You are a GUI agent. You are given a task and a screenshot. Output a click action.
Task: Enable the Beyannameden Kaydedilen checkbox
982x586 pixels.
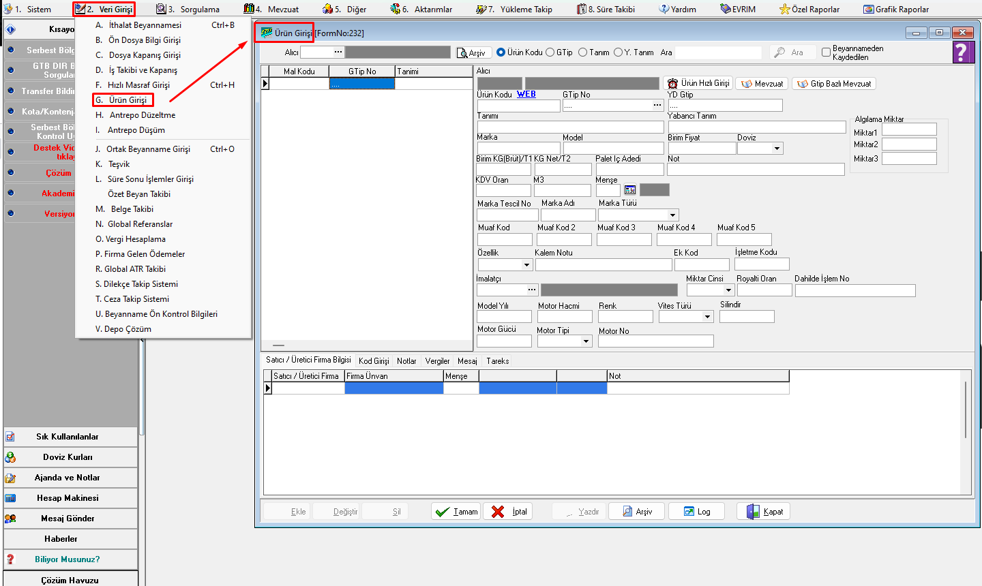[827, 52]
